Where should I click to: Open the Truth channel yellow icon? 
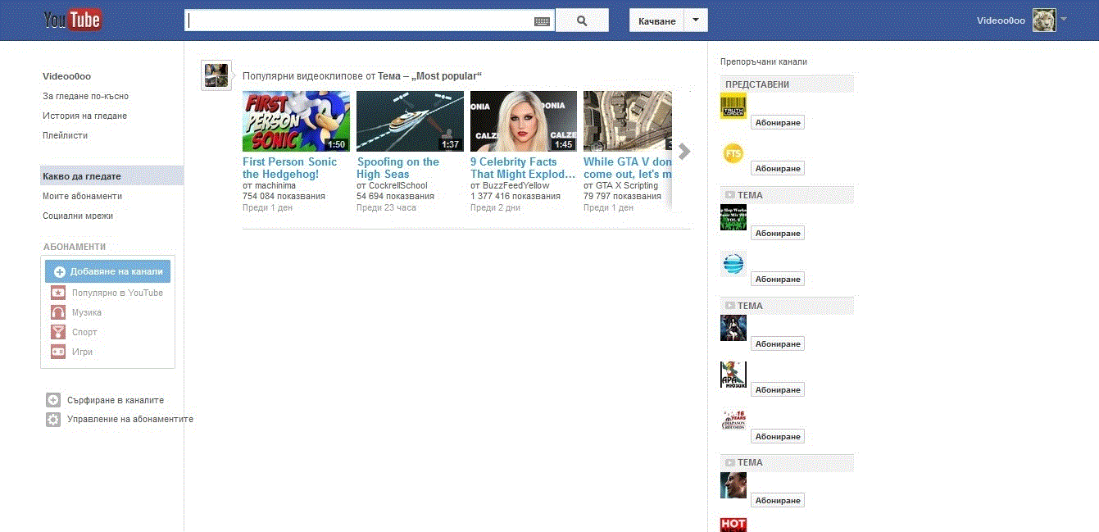click(x=733, y=106)
